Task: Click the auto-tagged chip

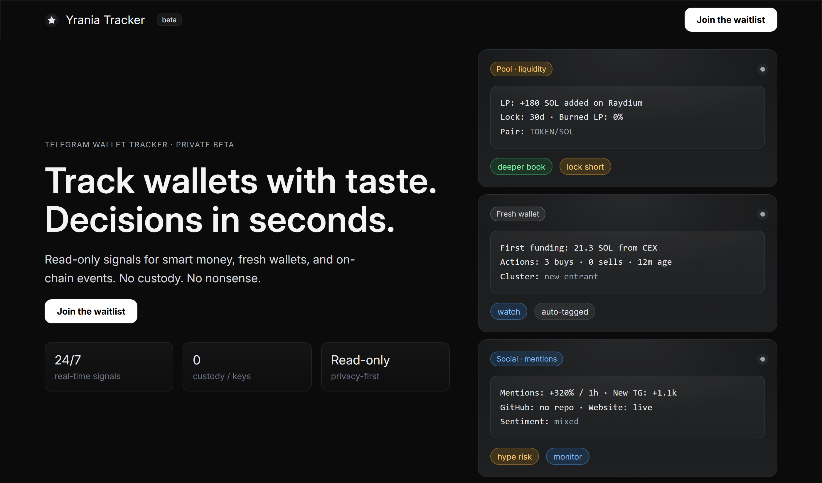Action: 564,311
